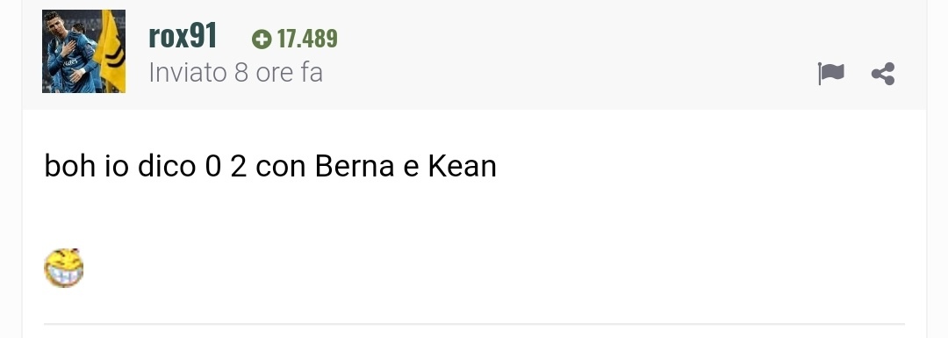Click the green plus reputation icon
948x338 pixels.
tap(262, 40)
